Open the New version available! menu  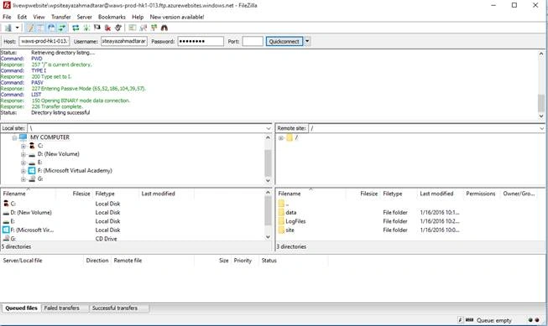point(177,17)
